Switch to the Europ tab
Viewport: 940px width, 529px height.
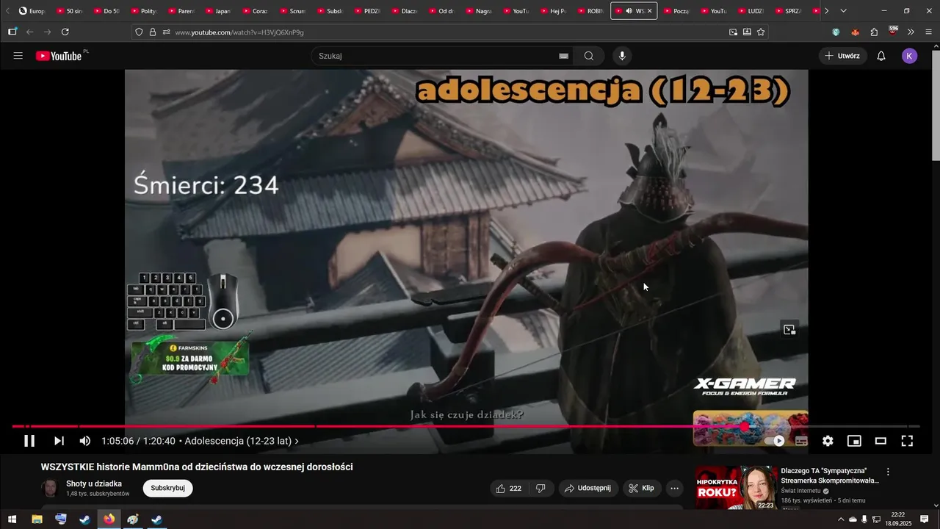point(32,11)
